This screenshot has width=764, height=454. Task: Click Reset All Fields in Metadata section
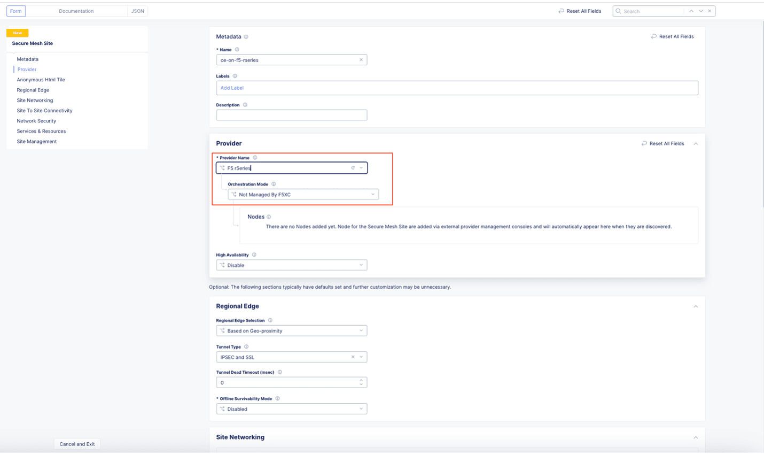coord(672,36)
